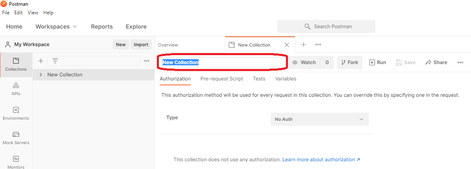
Task: Click the plus icon to create collection
Action: coord(41,61)
